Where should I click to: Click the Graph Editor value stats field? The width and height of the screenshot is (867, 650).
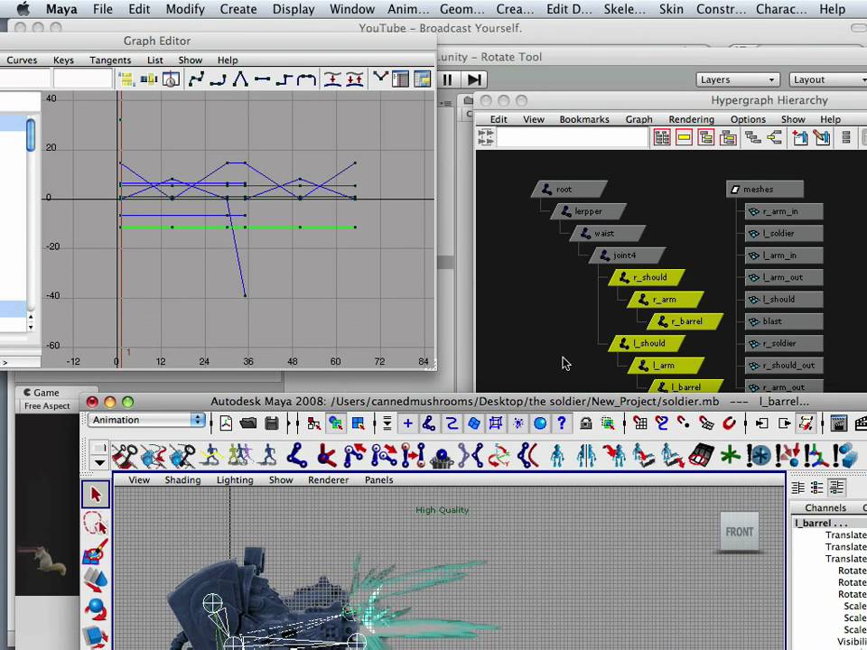(x=82, y=79)
